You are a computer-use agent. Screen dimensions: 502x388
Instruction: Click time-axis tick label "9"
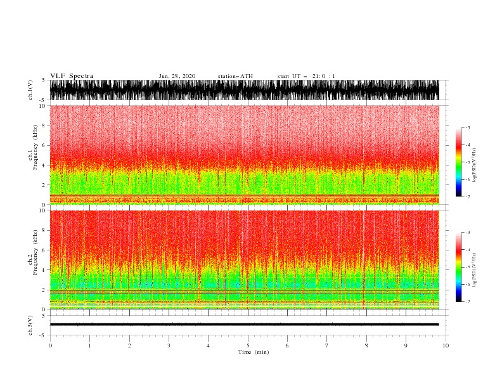[406, 346]
